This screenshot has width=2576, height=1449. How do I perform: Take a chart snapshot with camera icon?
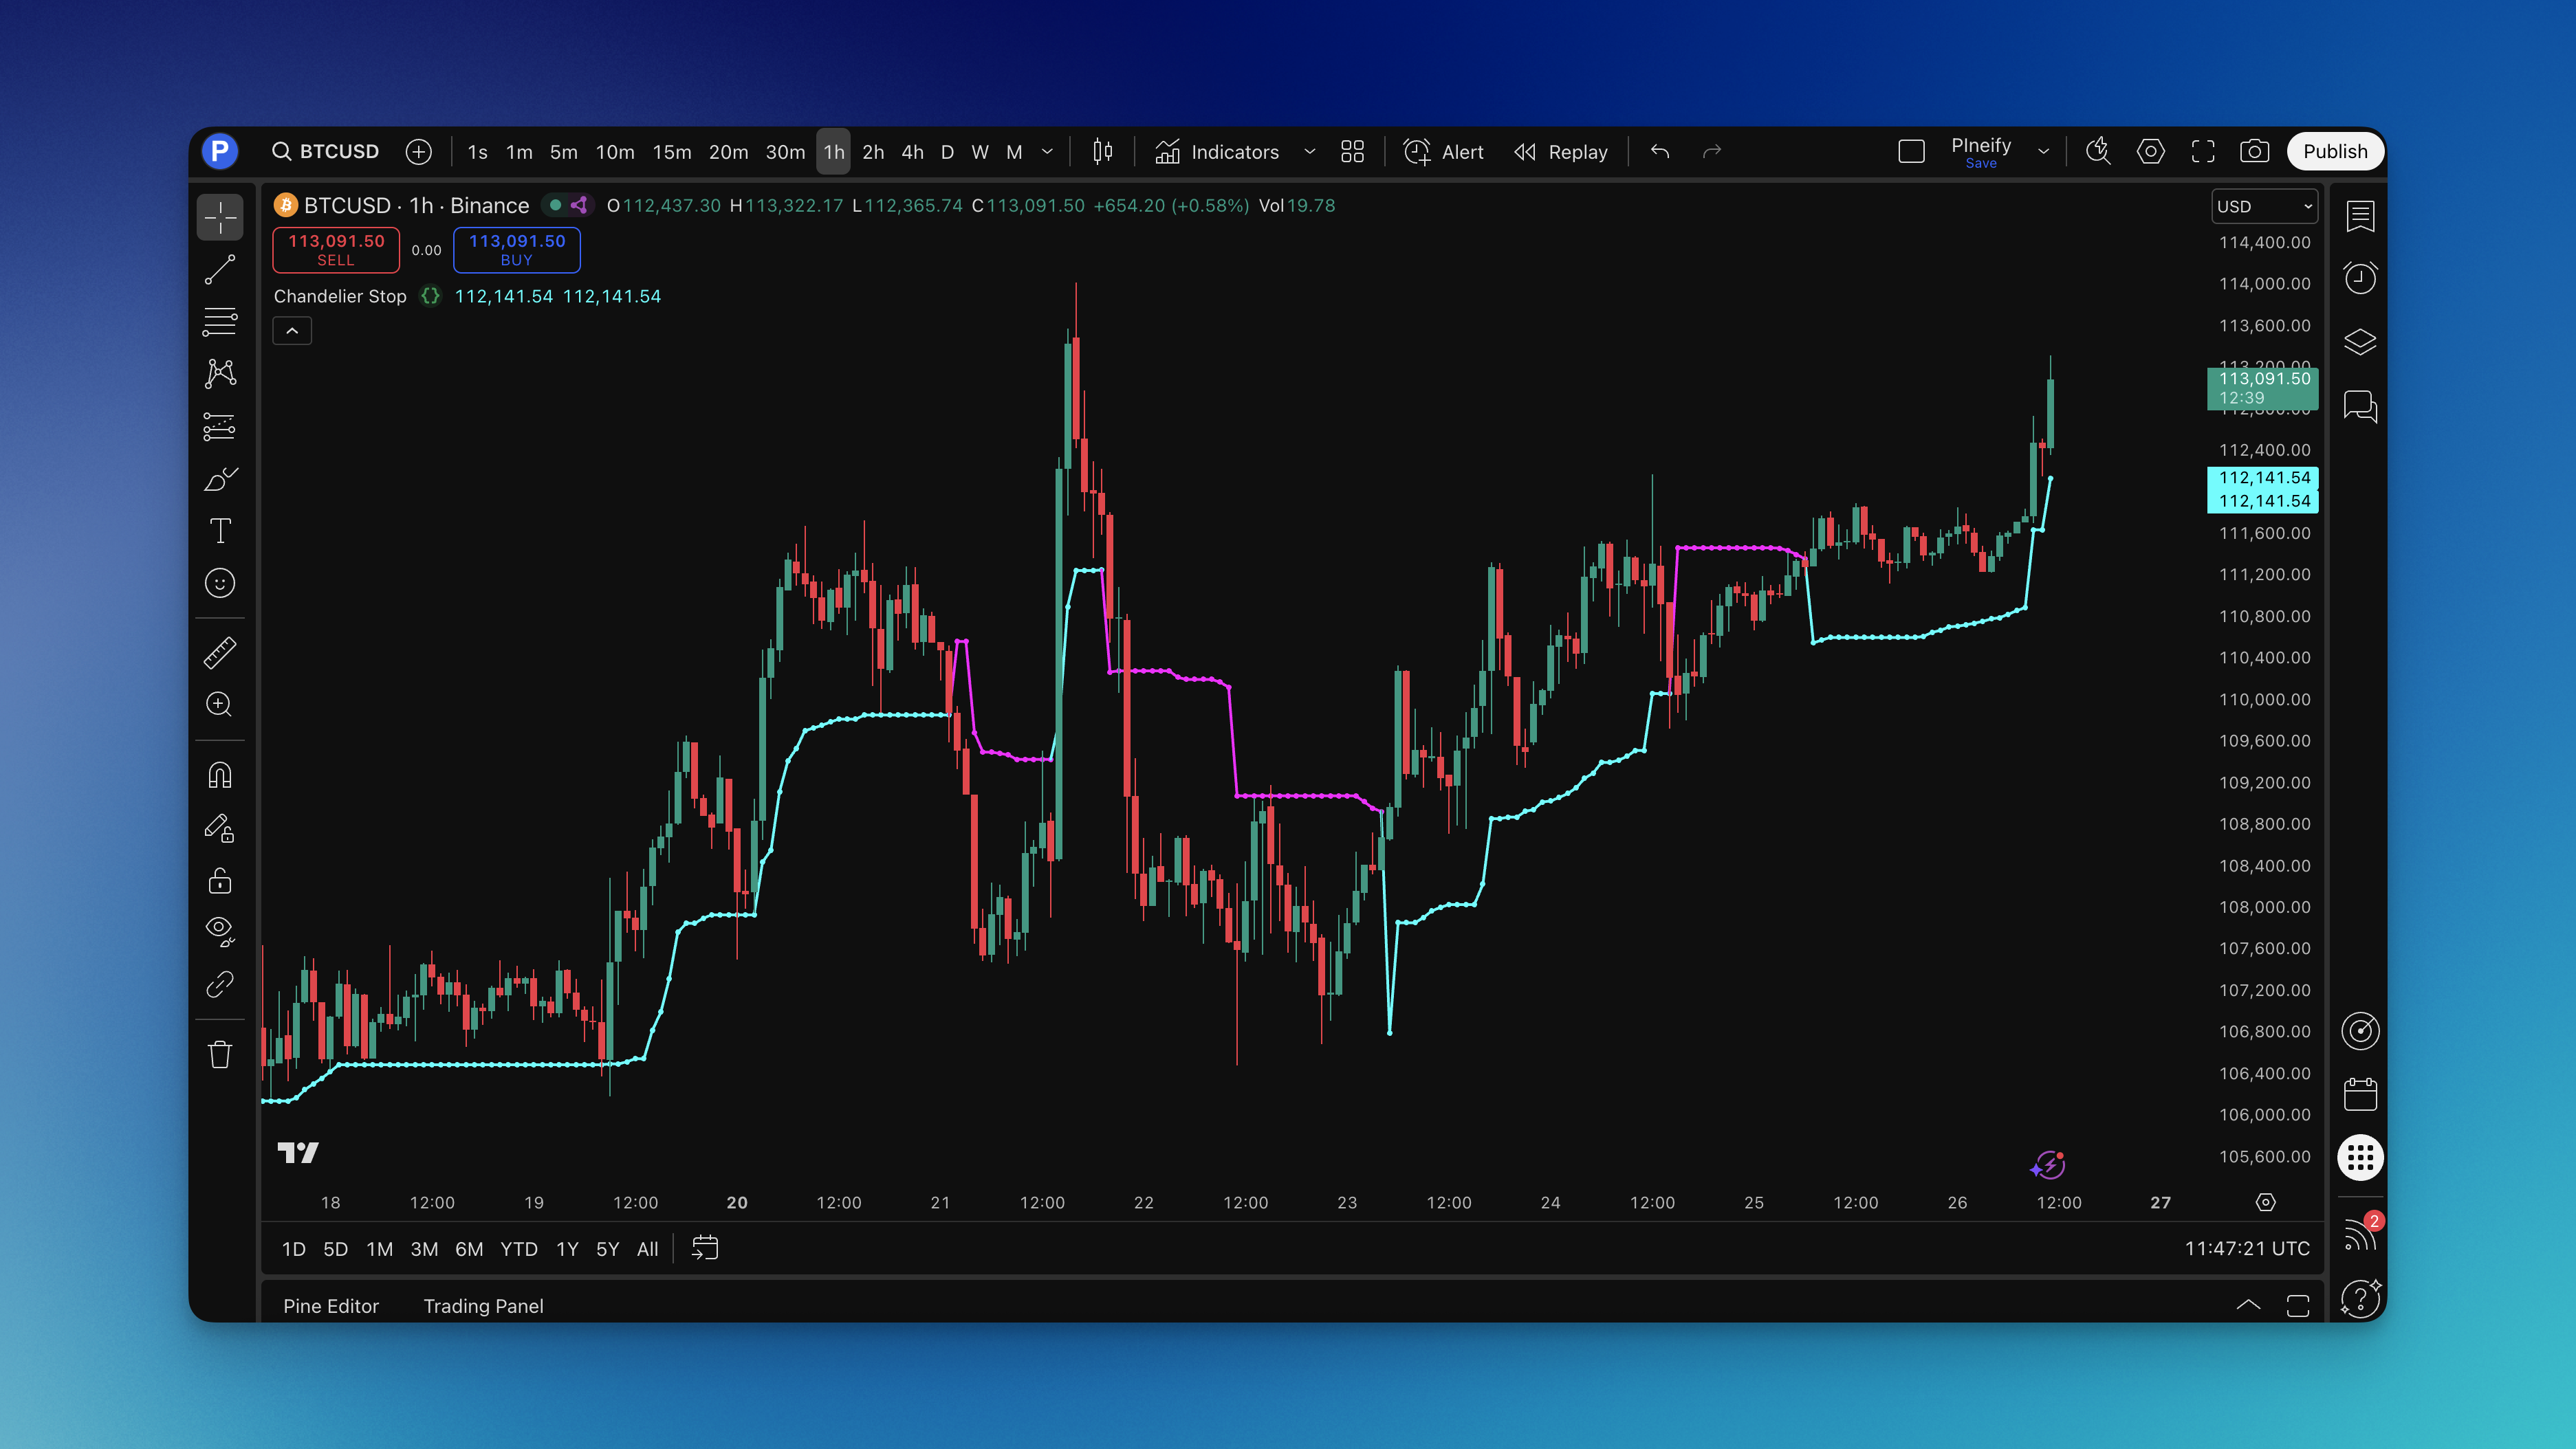(2254, 151)
